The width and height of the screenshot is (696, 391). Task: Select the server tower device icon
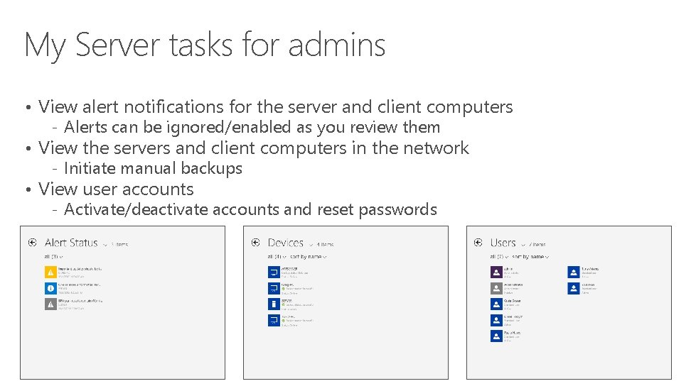point(274,304)
